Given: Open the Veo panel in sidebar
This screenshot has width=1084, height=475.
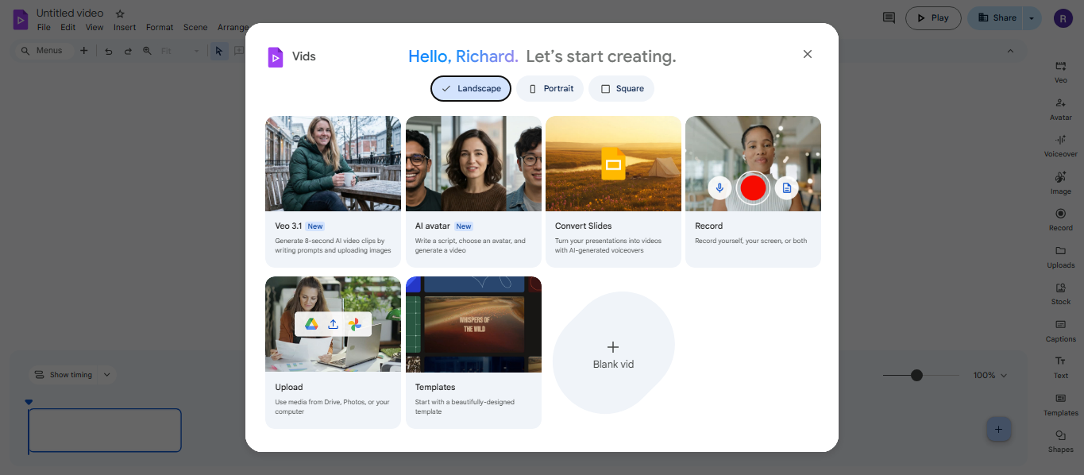Looking at the screenshot, I should [1060, 71].
